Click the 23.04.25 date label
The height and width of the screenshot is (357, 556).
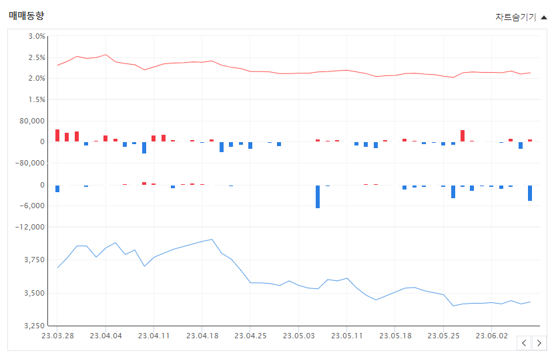pos(250,336)
